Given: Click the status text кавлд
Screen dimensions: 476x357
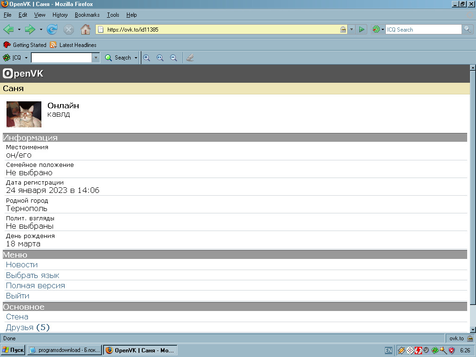Looking at the screenshot, I should point(59,114).
